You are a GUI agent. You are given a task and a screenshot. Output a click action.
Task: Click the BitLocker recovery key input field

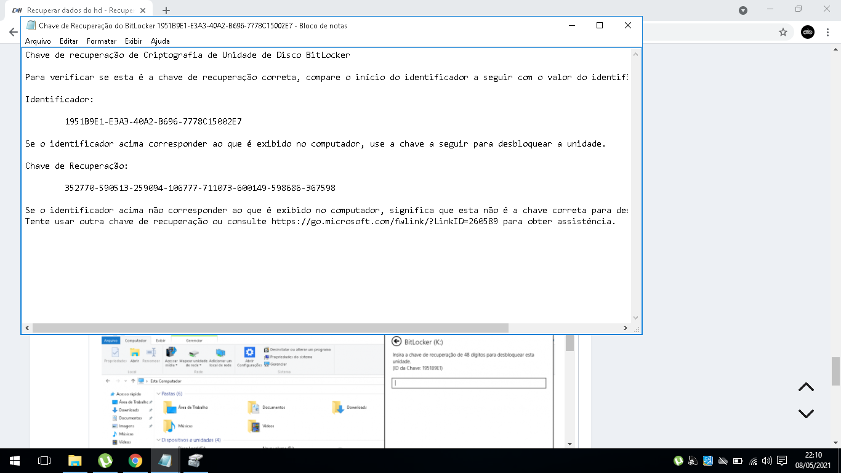469,383
